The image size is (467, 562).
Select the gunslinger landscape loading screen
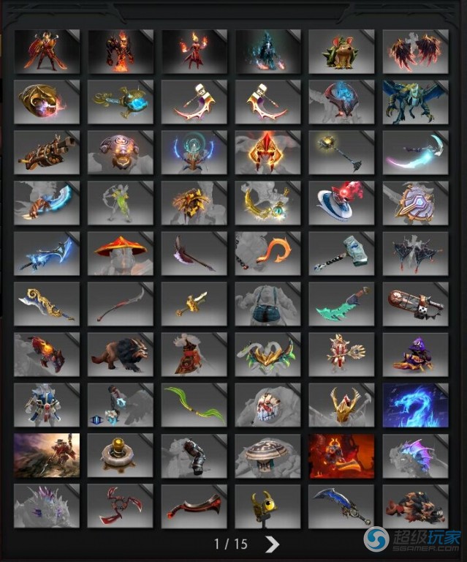tap(47, 456)
